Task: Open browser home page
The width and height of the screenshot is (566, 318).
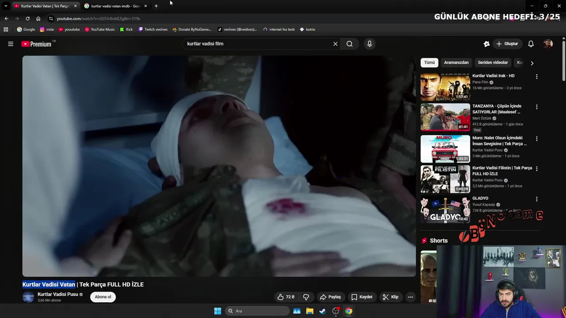Action: pyautogui.click(x=38, y=19)
